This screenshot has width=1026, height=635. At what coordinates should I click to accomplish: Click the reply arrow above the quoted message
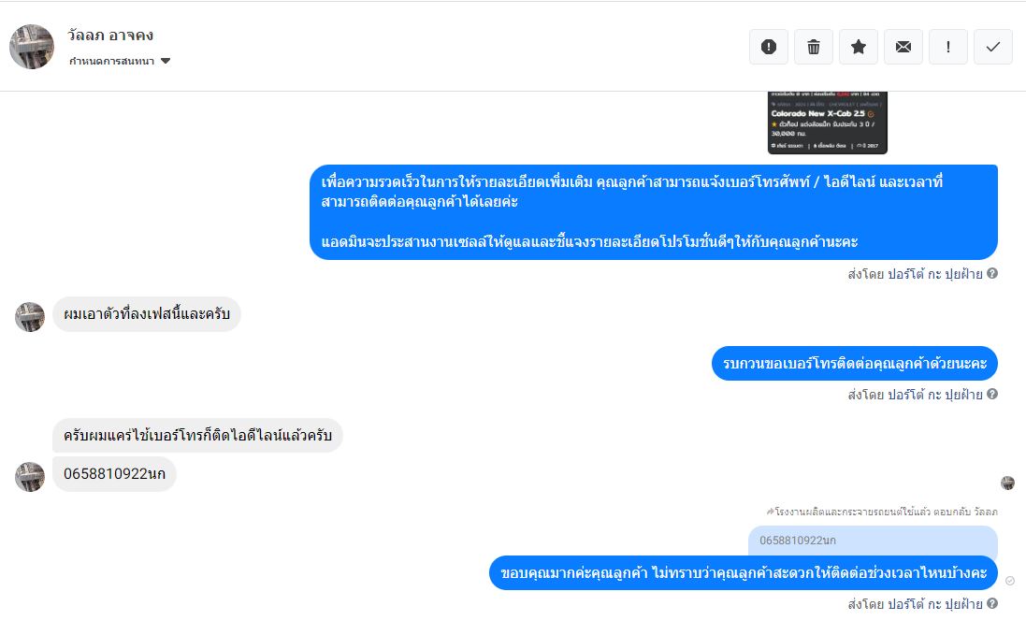click(x=770, y=512)
